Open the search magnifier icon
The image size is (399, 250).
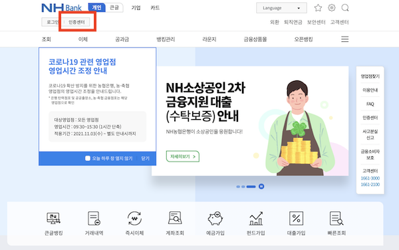pyautogui.click(x=345, y=8)
